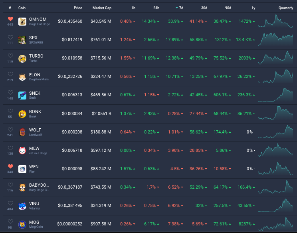Screen dimensions: 297x233
Task: Click VINU market cap $34.319 M
Action: [x=101, y=205]
